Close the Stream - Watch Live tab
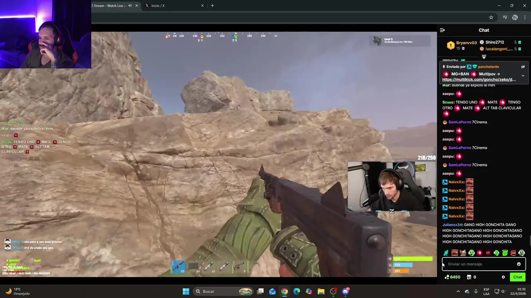Image resolution: width=531 pixels, height=298 pixels. click(x=136, y=6)
